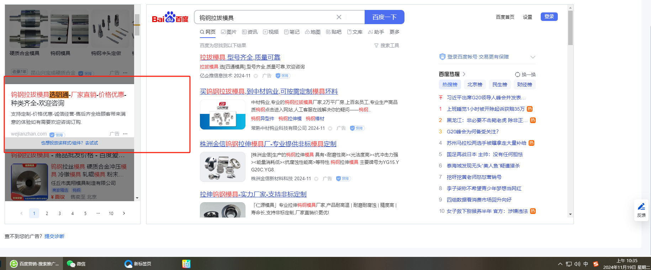Click the Baidu logo
651x270 pixels.
tap(170, 17)
